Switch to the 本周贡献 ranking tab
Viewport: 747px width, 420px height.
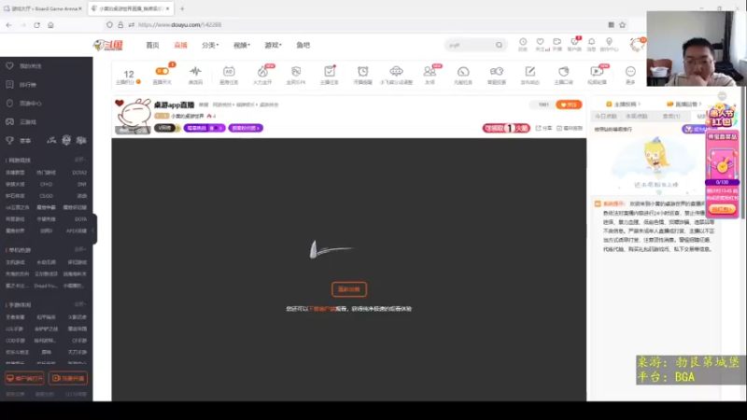click(637, 116)
